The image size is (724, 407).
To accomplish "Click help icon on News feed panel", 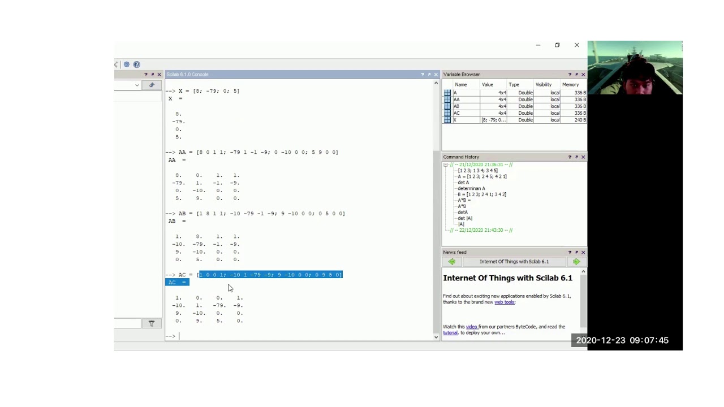I will coord(570,253).
